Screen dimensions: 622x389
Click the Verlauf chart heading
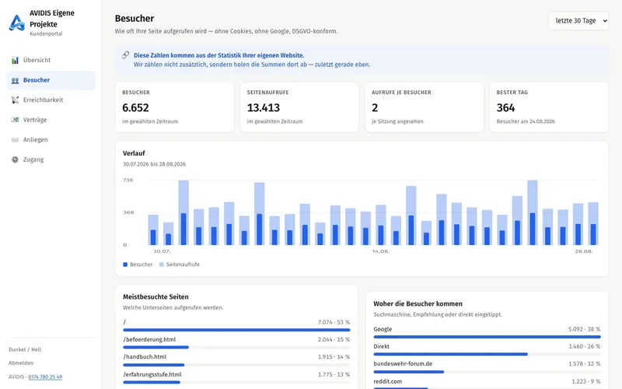134,153
